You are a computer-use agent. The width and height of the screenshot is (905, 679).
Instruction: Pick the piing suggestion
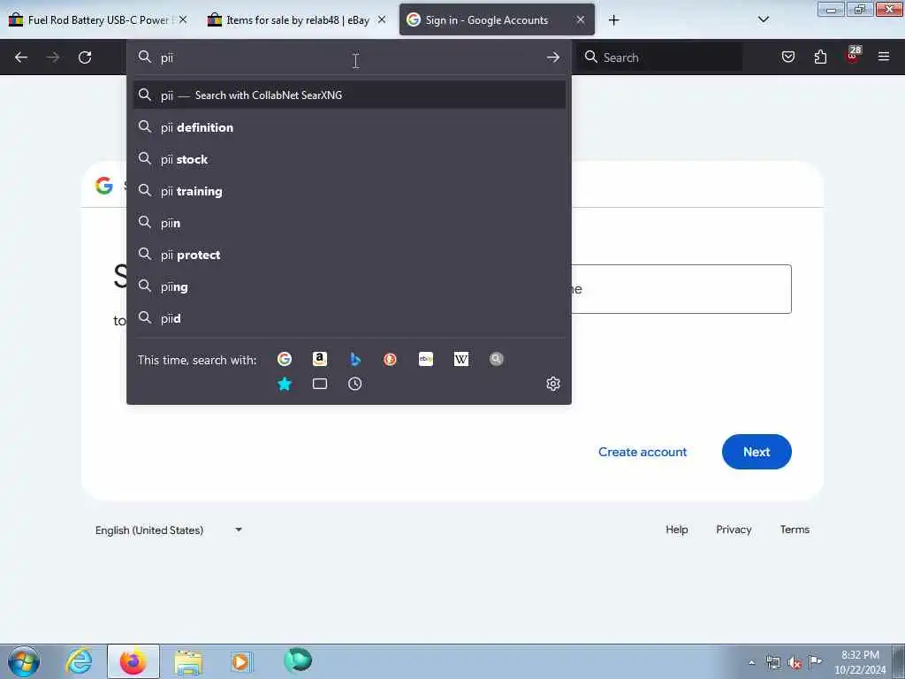pyautogui.click(x=349, y=287)
